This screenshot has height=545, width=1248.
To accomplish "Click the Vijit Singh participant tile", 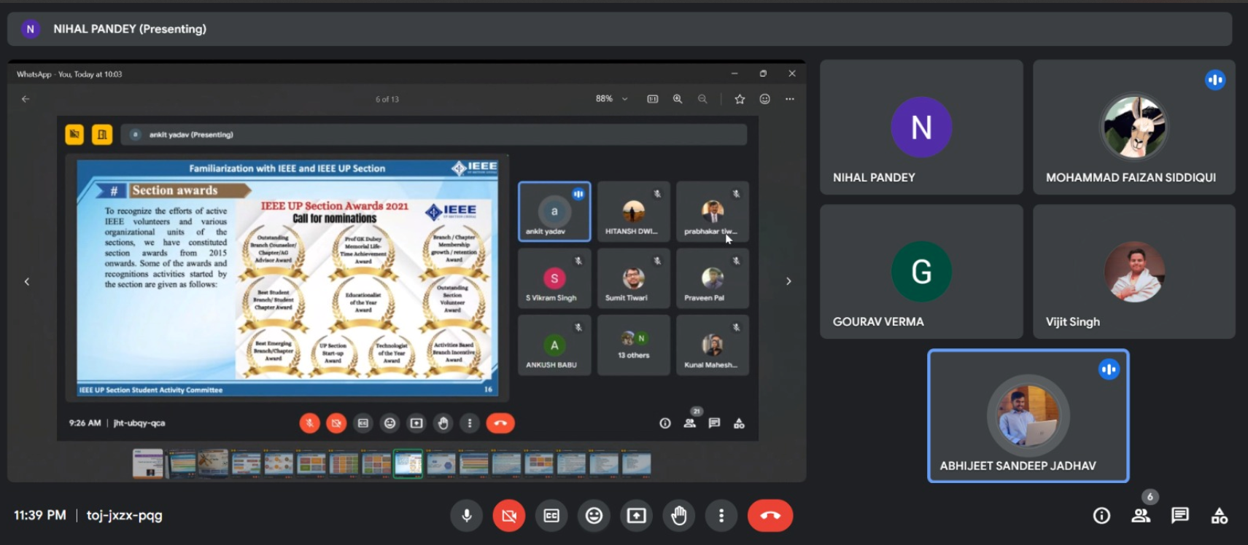I will (x=1134, y=272).
